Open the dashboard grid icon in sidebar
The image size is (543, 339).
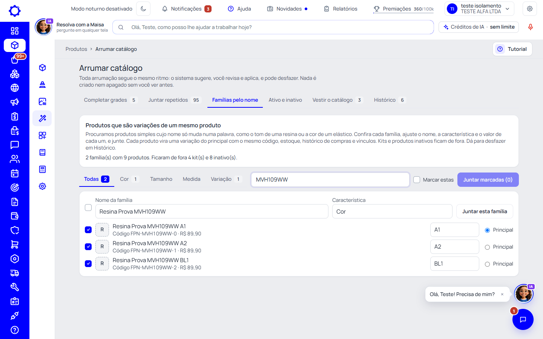(15, 31)
